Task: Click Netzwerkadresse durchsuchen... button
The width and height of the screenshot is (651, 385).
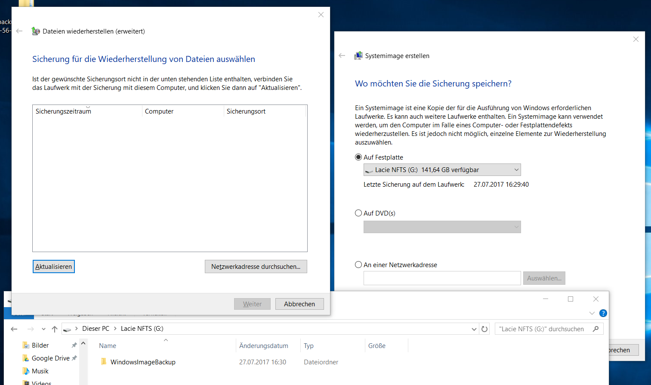Action: (x=256, y=266)
